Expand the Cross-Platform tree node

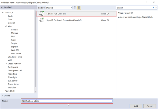(6, 64)
